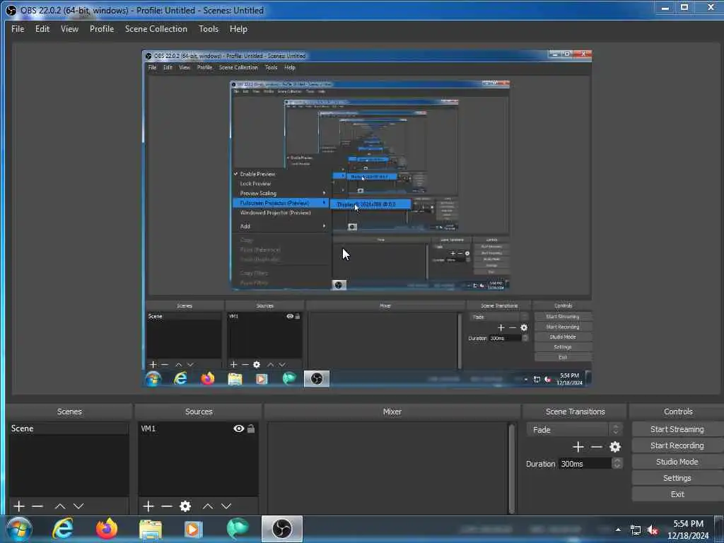724x543 pixels.
Task: Open the Fade transition dropdown
Action: pos(574,429)
